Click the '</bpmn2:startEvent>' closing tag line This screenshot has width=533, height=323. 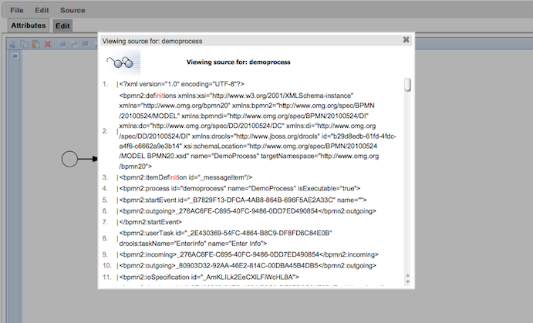point(150,222)
